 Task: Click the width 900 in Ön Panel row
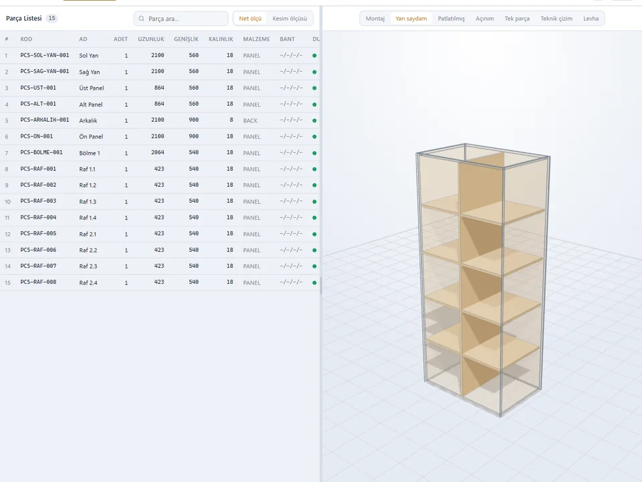194,137
